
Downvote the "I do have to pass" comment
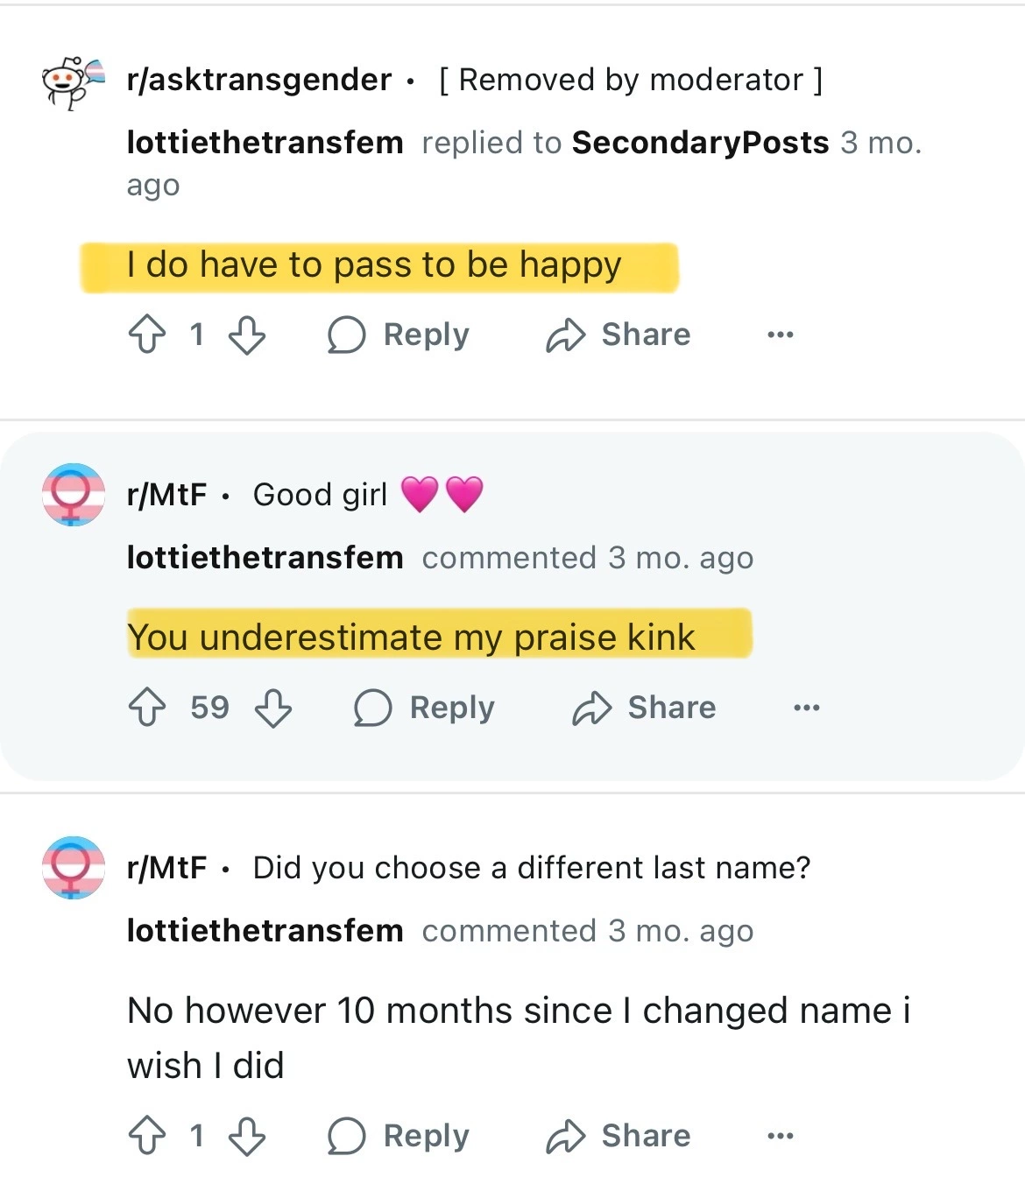click(247, 335)
